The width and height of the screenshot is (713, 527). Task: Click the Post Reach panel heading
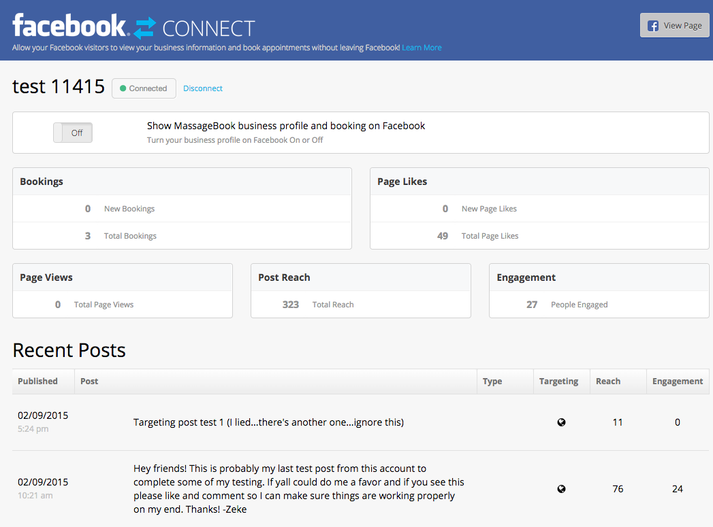(x=284, y=277)
